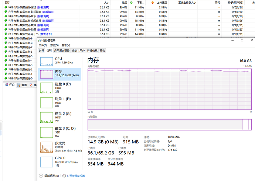Select 磁盘 2 (G:) disk entry

59,117
